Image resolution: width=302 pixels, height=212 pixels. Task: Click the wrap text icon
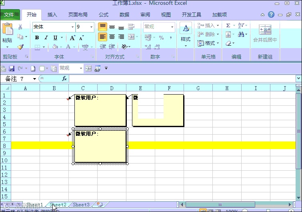(131, 27)
